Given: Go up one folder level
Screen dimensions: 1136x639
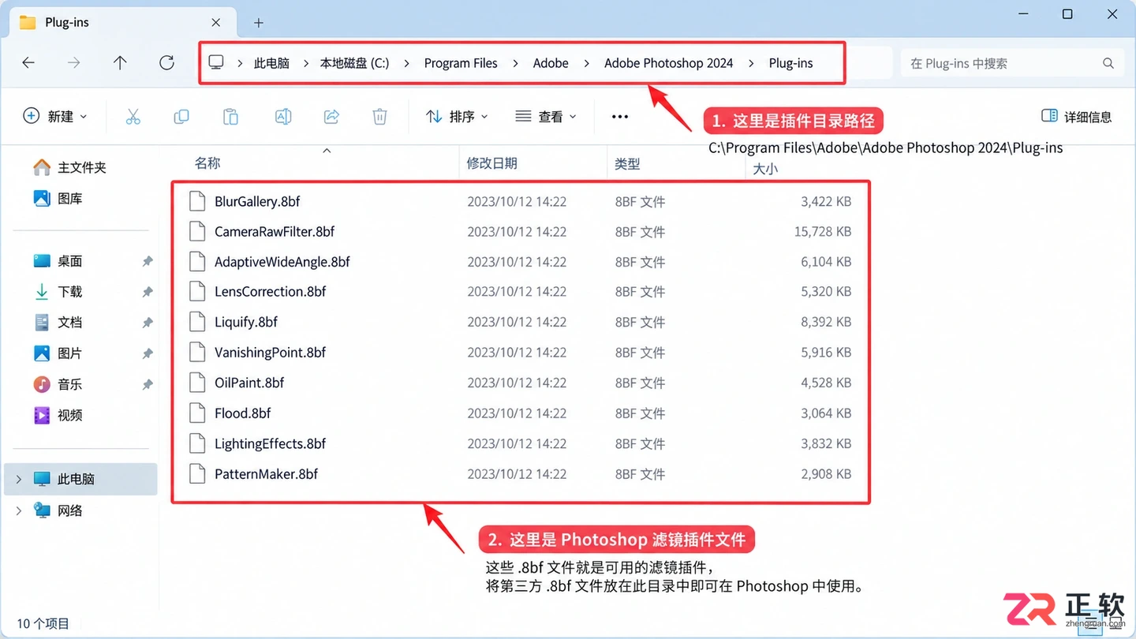Looking at the screenshot, I should [120, 63].
